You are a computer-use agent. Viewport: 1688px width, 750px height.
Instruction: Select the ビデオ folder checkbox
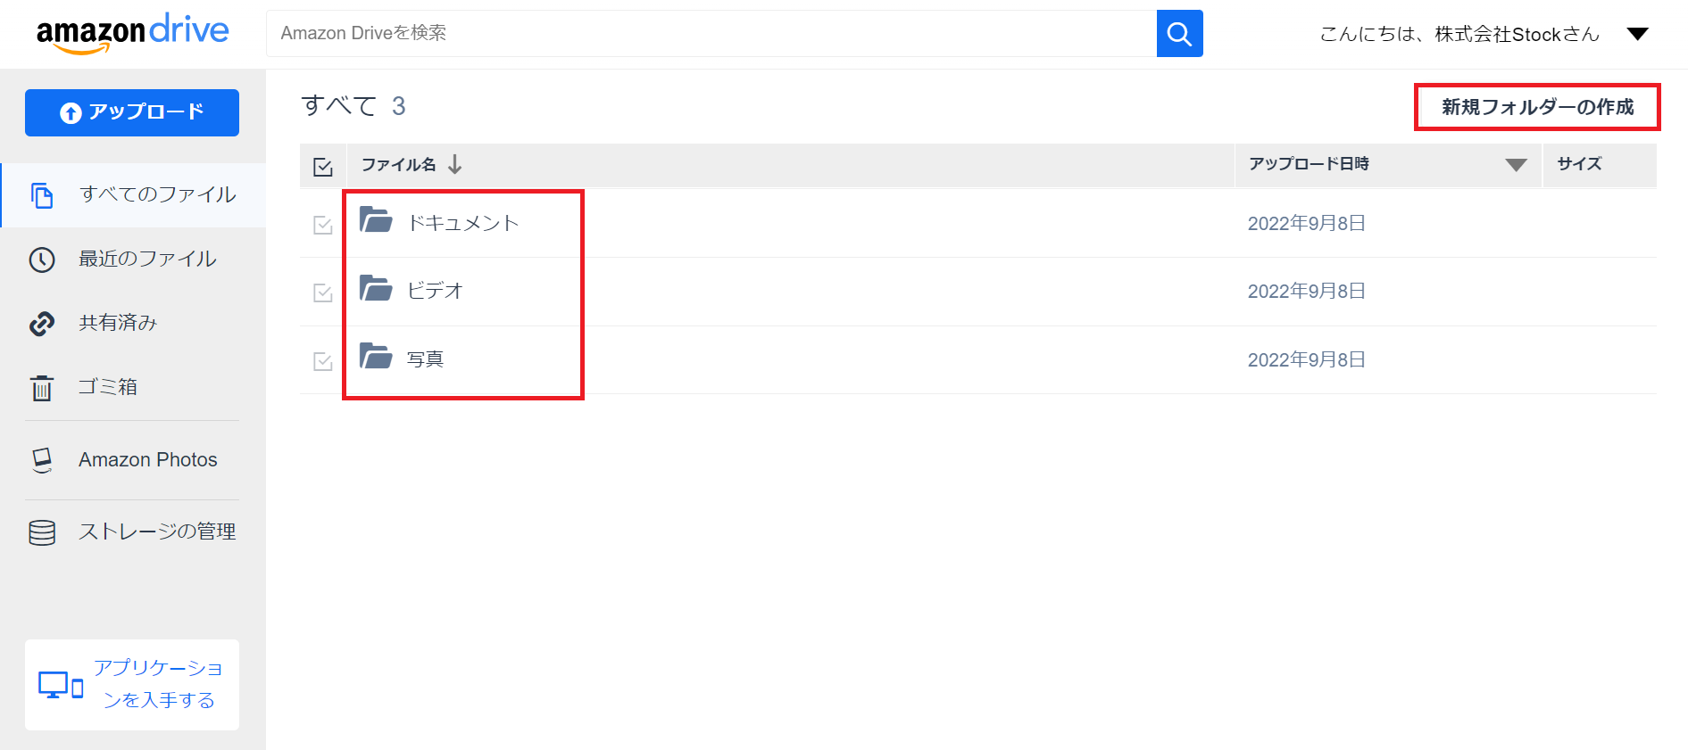(x=322, y=292)
